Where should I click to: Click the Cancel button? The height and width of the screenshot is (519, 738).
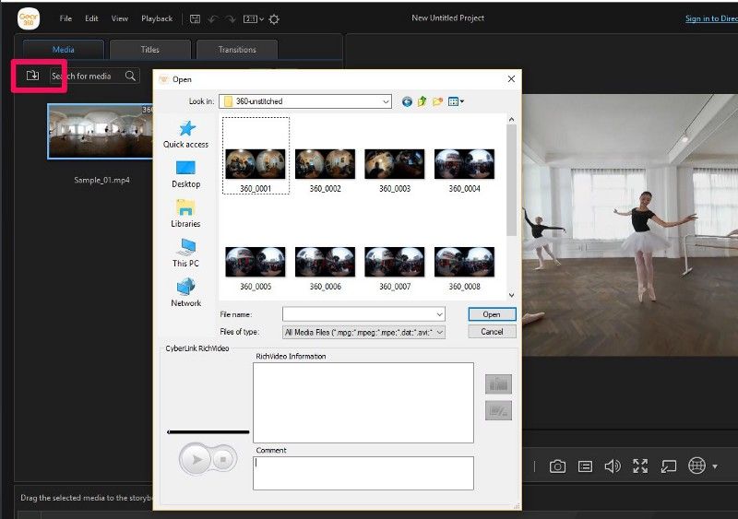[492, 332]
